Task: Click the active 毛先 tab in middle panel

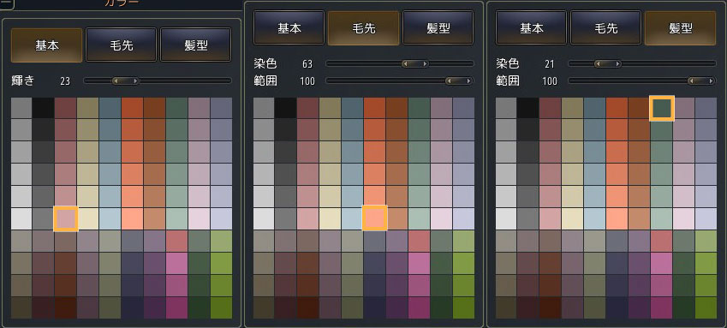Action: (363, 28)
